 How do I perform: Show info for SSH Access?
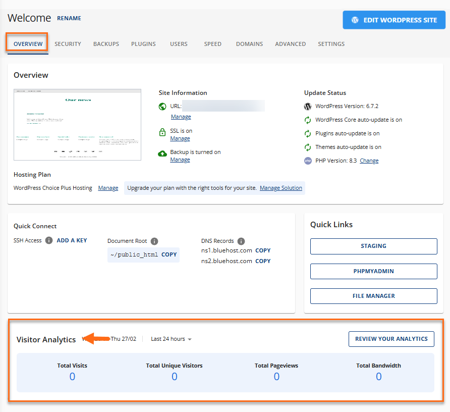(x=49, y=240)
